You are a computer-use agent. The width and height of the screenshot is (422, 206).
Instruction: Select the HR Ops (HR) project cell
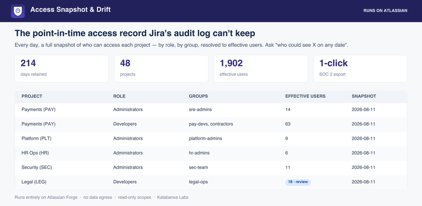(x=35, y=153)
